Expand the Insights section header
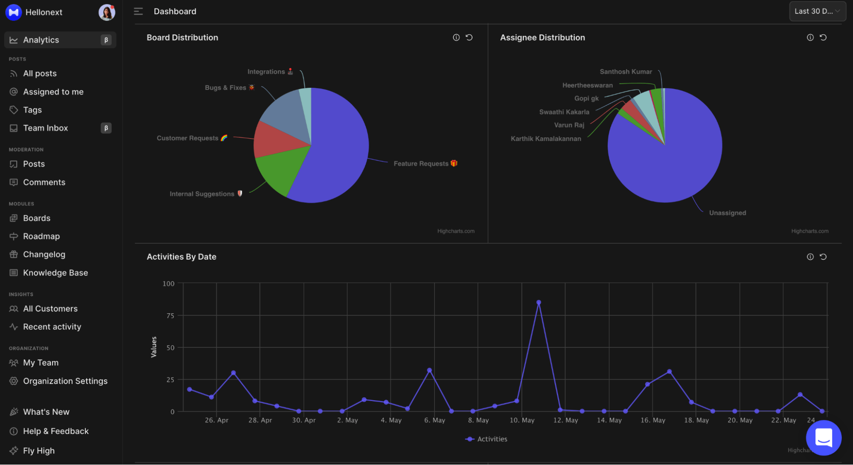Viewport: 853px width, 465px height. [21, 294]
